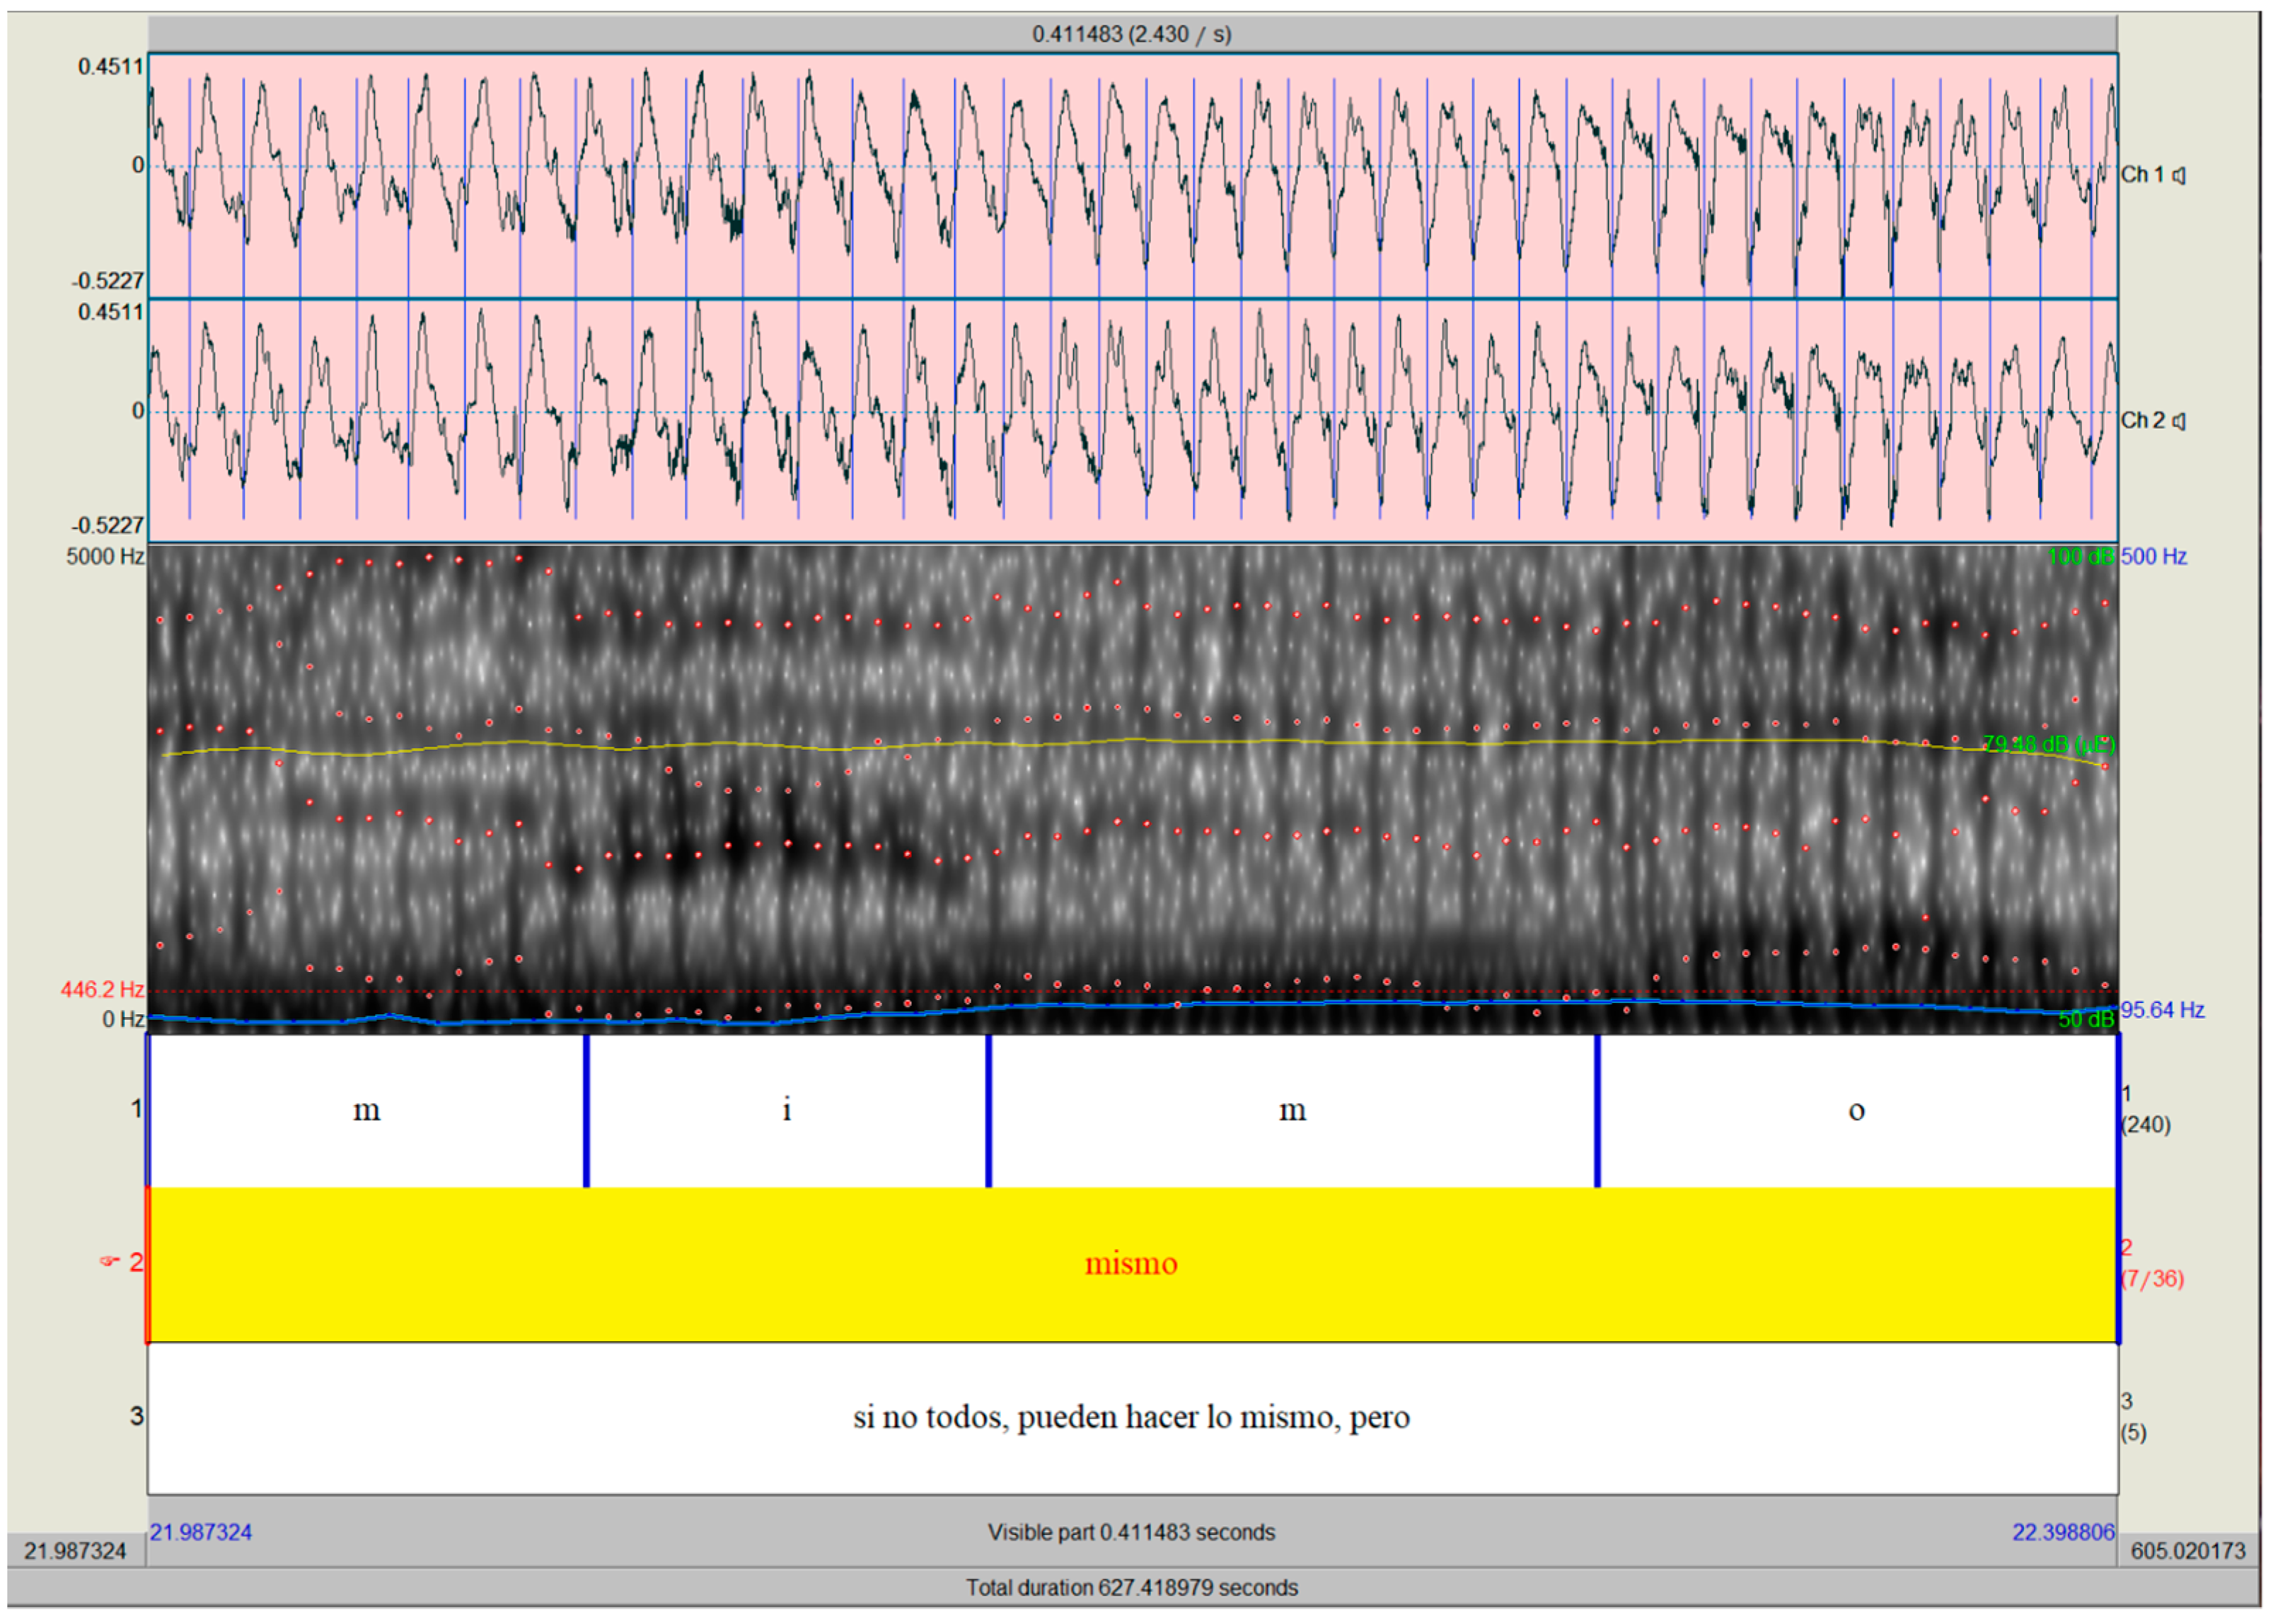Image resolution: width=2273 pixels, height=1624 pixels.
Task: Play the 'Total duration 627.418979 seconds' bar
Action: [x=1131, y=1588]
